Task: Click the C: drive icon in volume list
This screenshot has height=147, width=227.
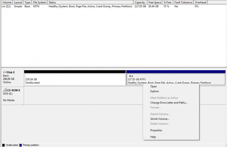Action: tap(3, 6)
